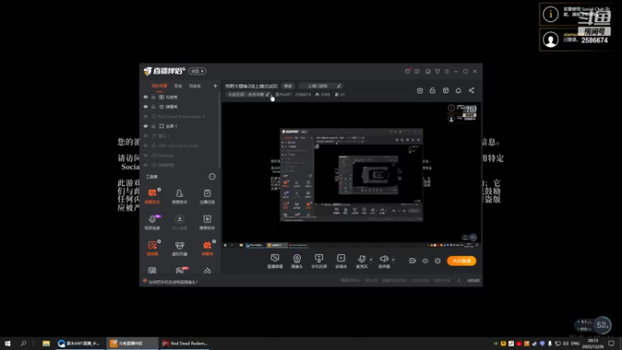Viewport: 622px width, 350px height.
Task: Click the settings gear on the 弹幕秀 tool
Action: click(214, 241)
